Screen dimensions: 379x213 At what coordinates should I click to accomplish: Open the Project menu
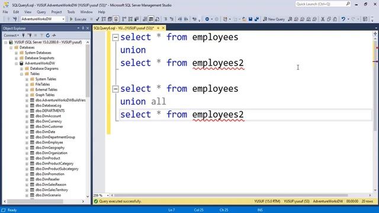click(56, 12)
